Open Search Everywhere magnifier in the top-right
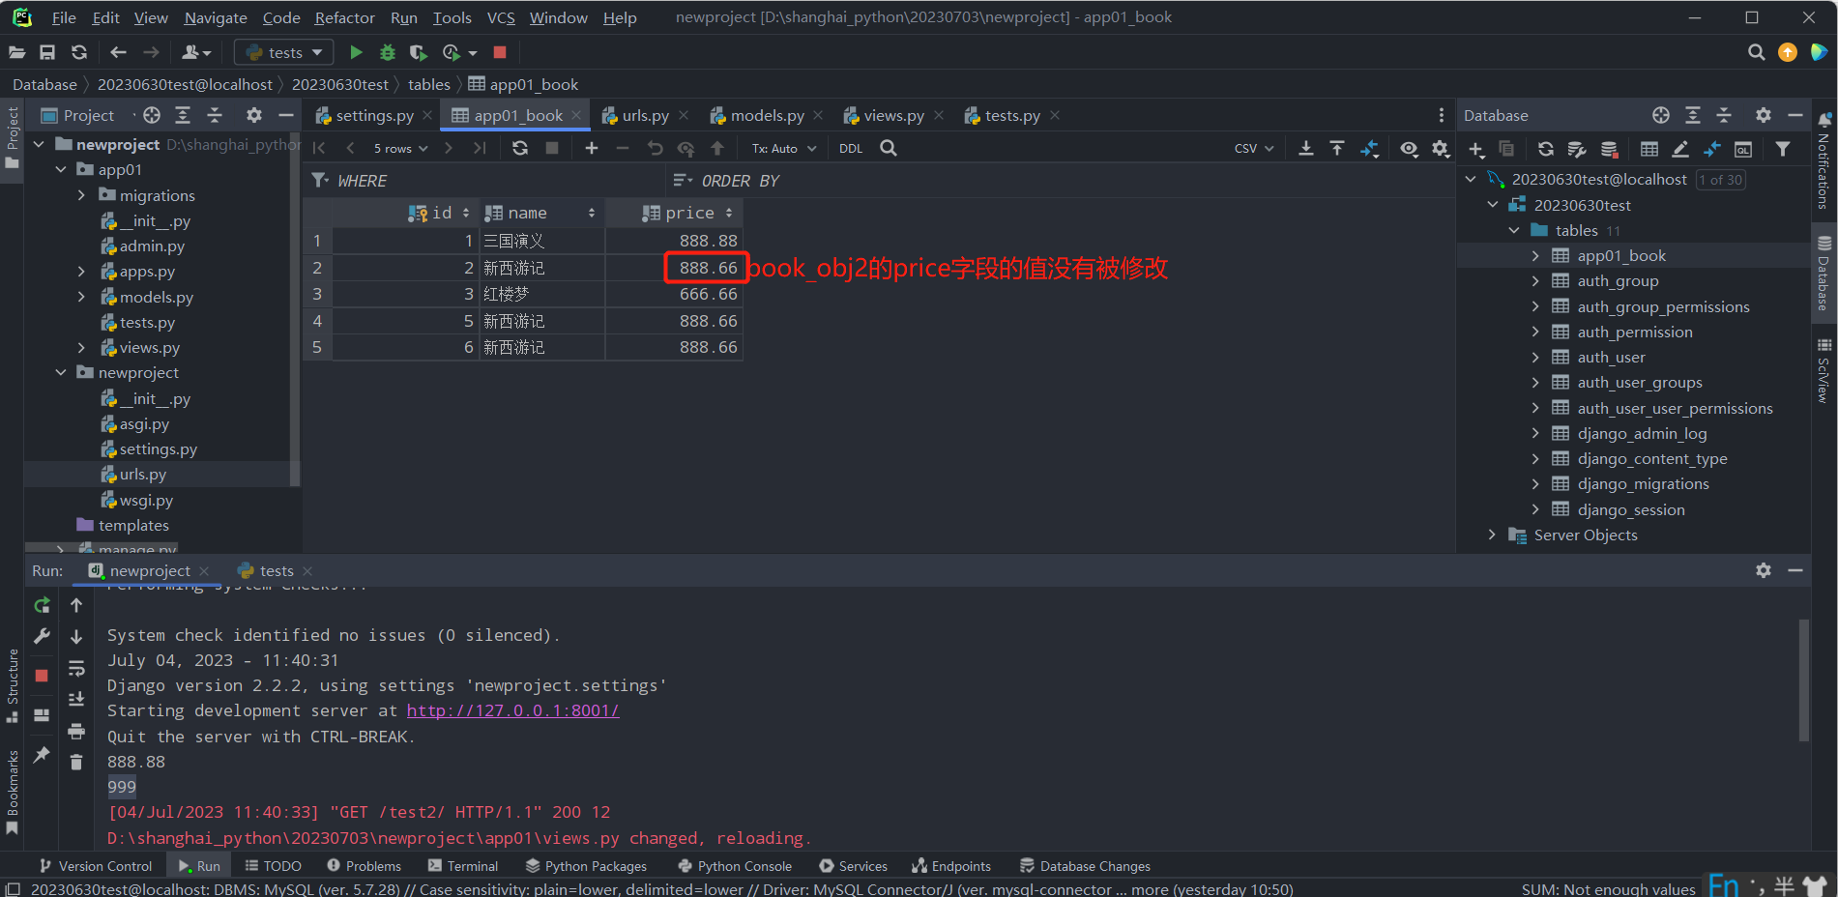Image resolution: width=1838 pixels, height=897 pixels. (1757, 52)
